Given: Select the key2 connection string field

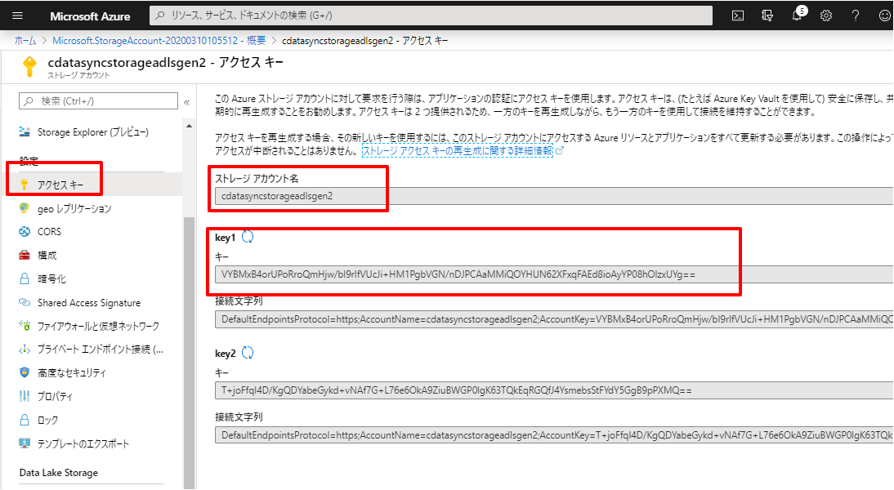Looking at the screenshot, I should pyautogui.click(x=553, y=434).
